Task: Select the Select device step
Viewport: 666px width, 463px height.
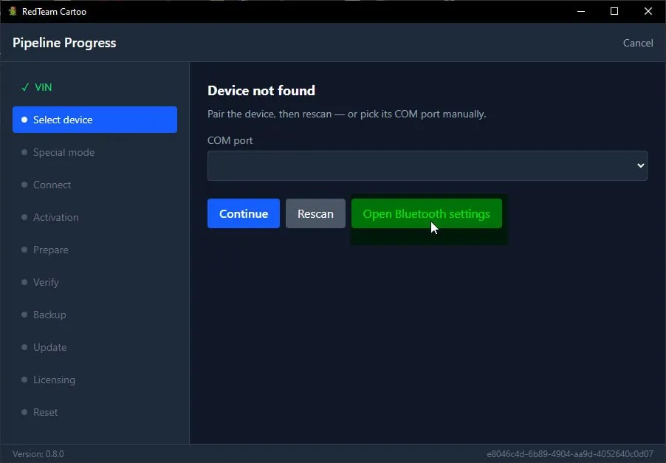Action: coord(95,120)
